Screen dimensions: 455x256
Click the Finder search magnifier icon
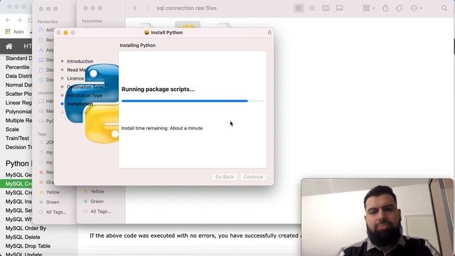(444, 8)
